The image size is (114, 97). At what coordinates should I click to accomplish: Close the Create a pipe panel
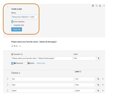(104, 6)
